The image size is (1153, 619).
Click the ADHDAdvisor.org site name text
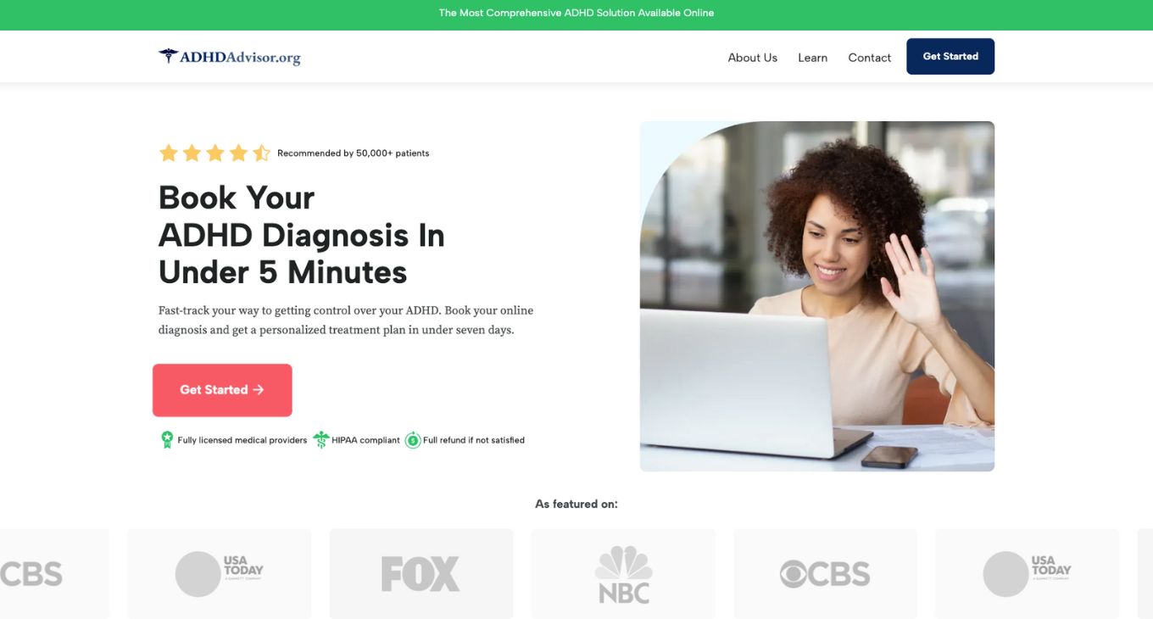(x=240, y=58)
